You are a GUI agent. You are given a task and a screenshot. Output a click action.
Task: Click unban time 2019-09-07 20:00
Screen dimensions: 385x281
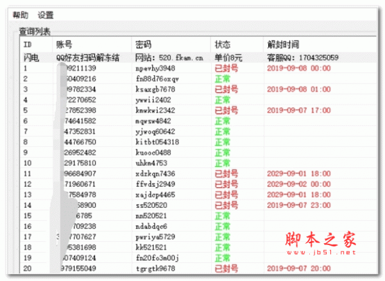299,269
